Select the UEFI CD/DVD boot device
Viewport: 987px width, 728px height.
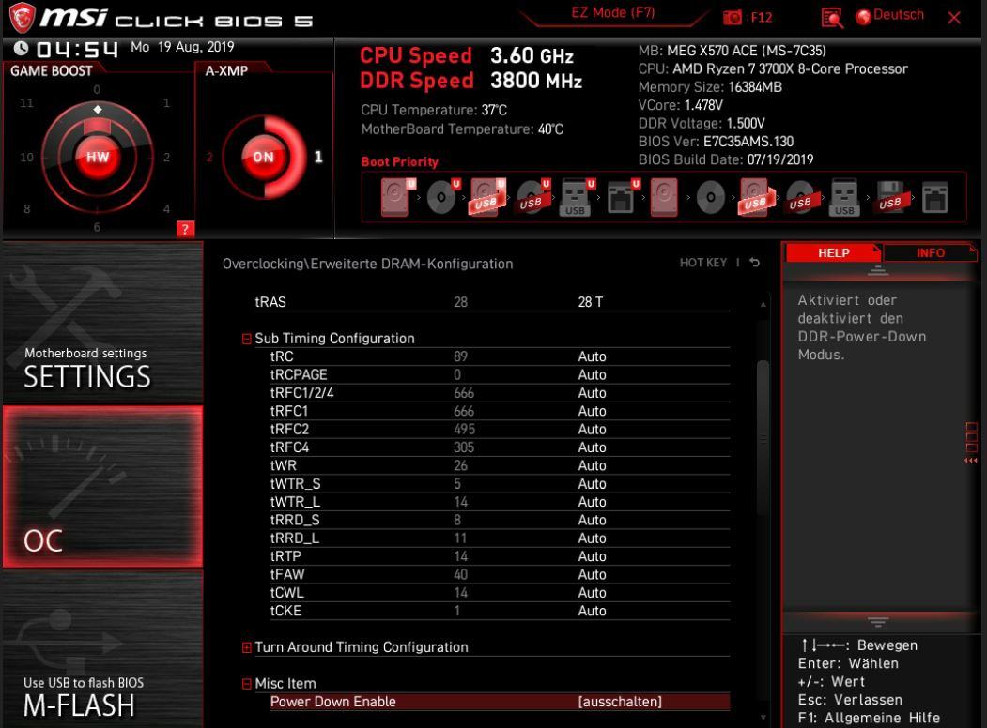click(x=442, y=197)
